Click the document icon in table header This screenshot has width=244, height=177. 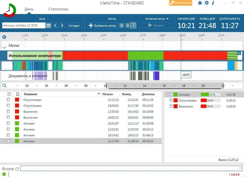click(18, 94)
